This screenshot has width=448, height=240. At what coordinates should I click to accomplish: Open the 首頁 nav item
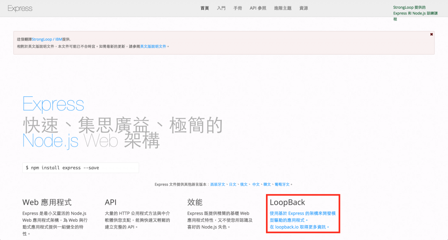[205, 8]
